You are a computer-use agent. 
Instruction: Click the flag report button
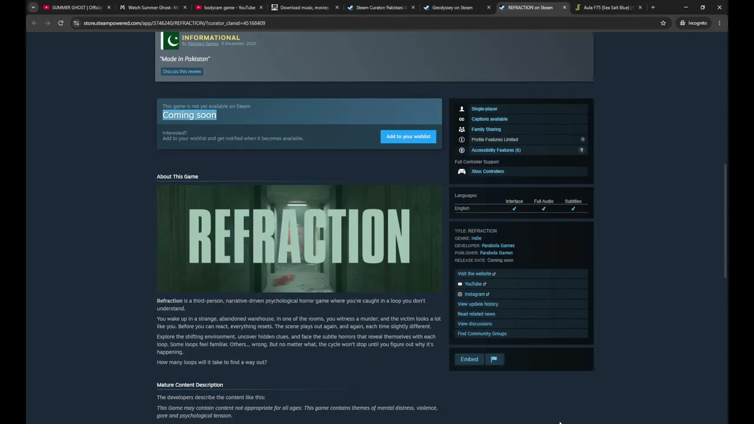coord(494,359)
